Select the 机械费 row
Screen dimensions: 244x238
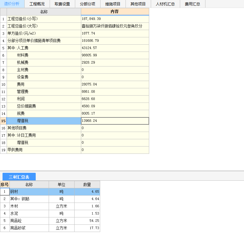44,62
